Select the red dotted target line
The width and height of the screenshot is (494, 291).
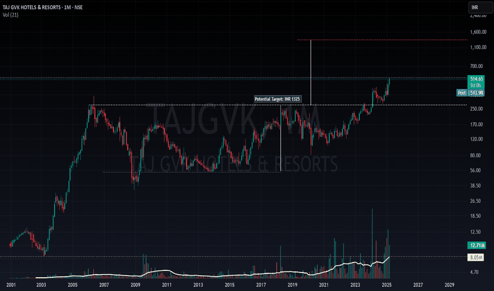coord(383,40)
